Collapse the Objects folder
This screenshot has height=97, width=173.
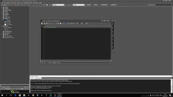[2, 19]
